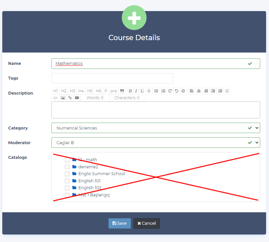Click into the Tags input field

click(112, 78)
